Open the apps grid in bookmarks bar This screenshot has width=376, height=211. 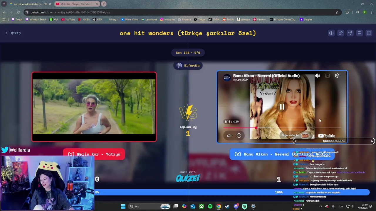point(4,20)
